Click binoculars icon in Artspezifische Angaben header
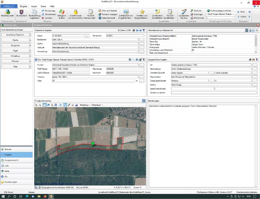This screenshot has height=199, width=260. 253,60
